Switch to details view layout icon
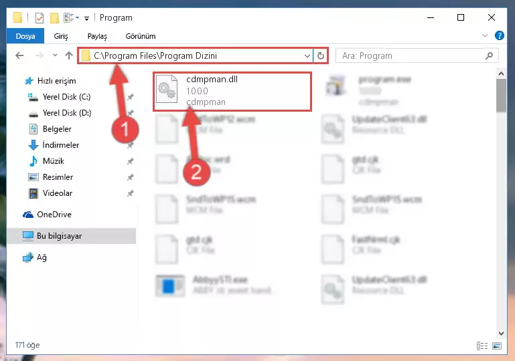Screen dimensions: 515x361 coord(482,346)
